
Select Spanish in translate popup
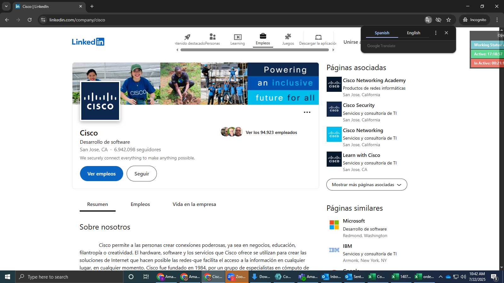tap(382, 33)
